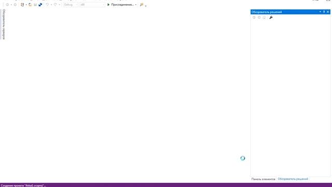The image size is (332, 187).
Task: Click the status bar project creation message
Action: coord(23,185)
